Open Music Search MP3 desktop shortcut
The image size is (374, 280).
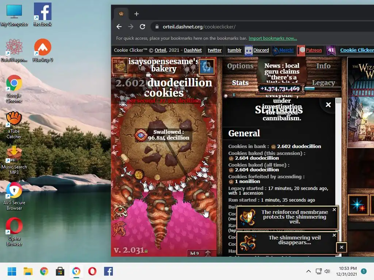[14, 160]
